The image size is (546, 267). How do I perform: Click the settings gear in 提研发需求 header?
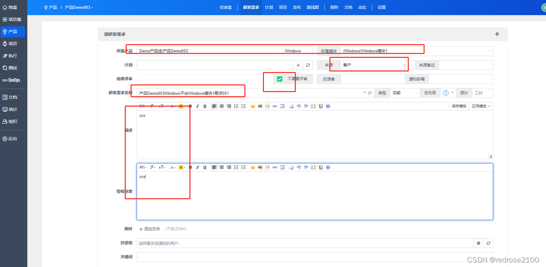(497, 34)
